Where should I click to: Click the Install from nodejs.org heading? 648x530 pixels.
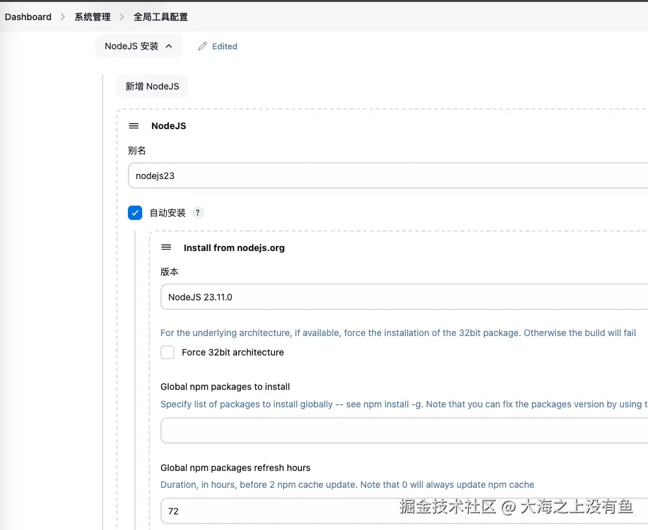pos(234,248)
